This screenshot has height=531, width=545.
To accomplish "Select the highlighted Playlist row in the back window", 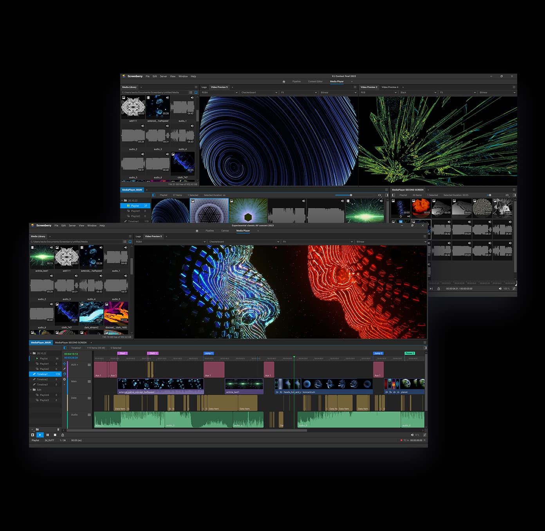I will coord(135,206).
